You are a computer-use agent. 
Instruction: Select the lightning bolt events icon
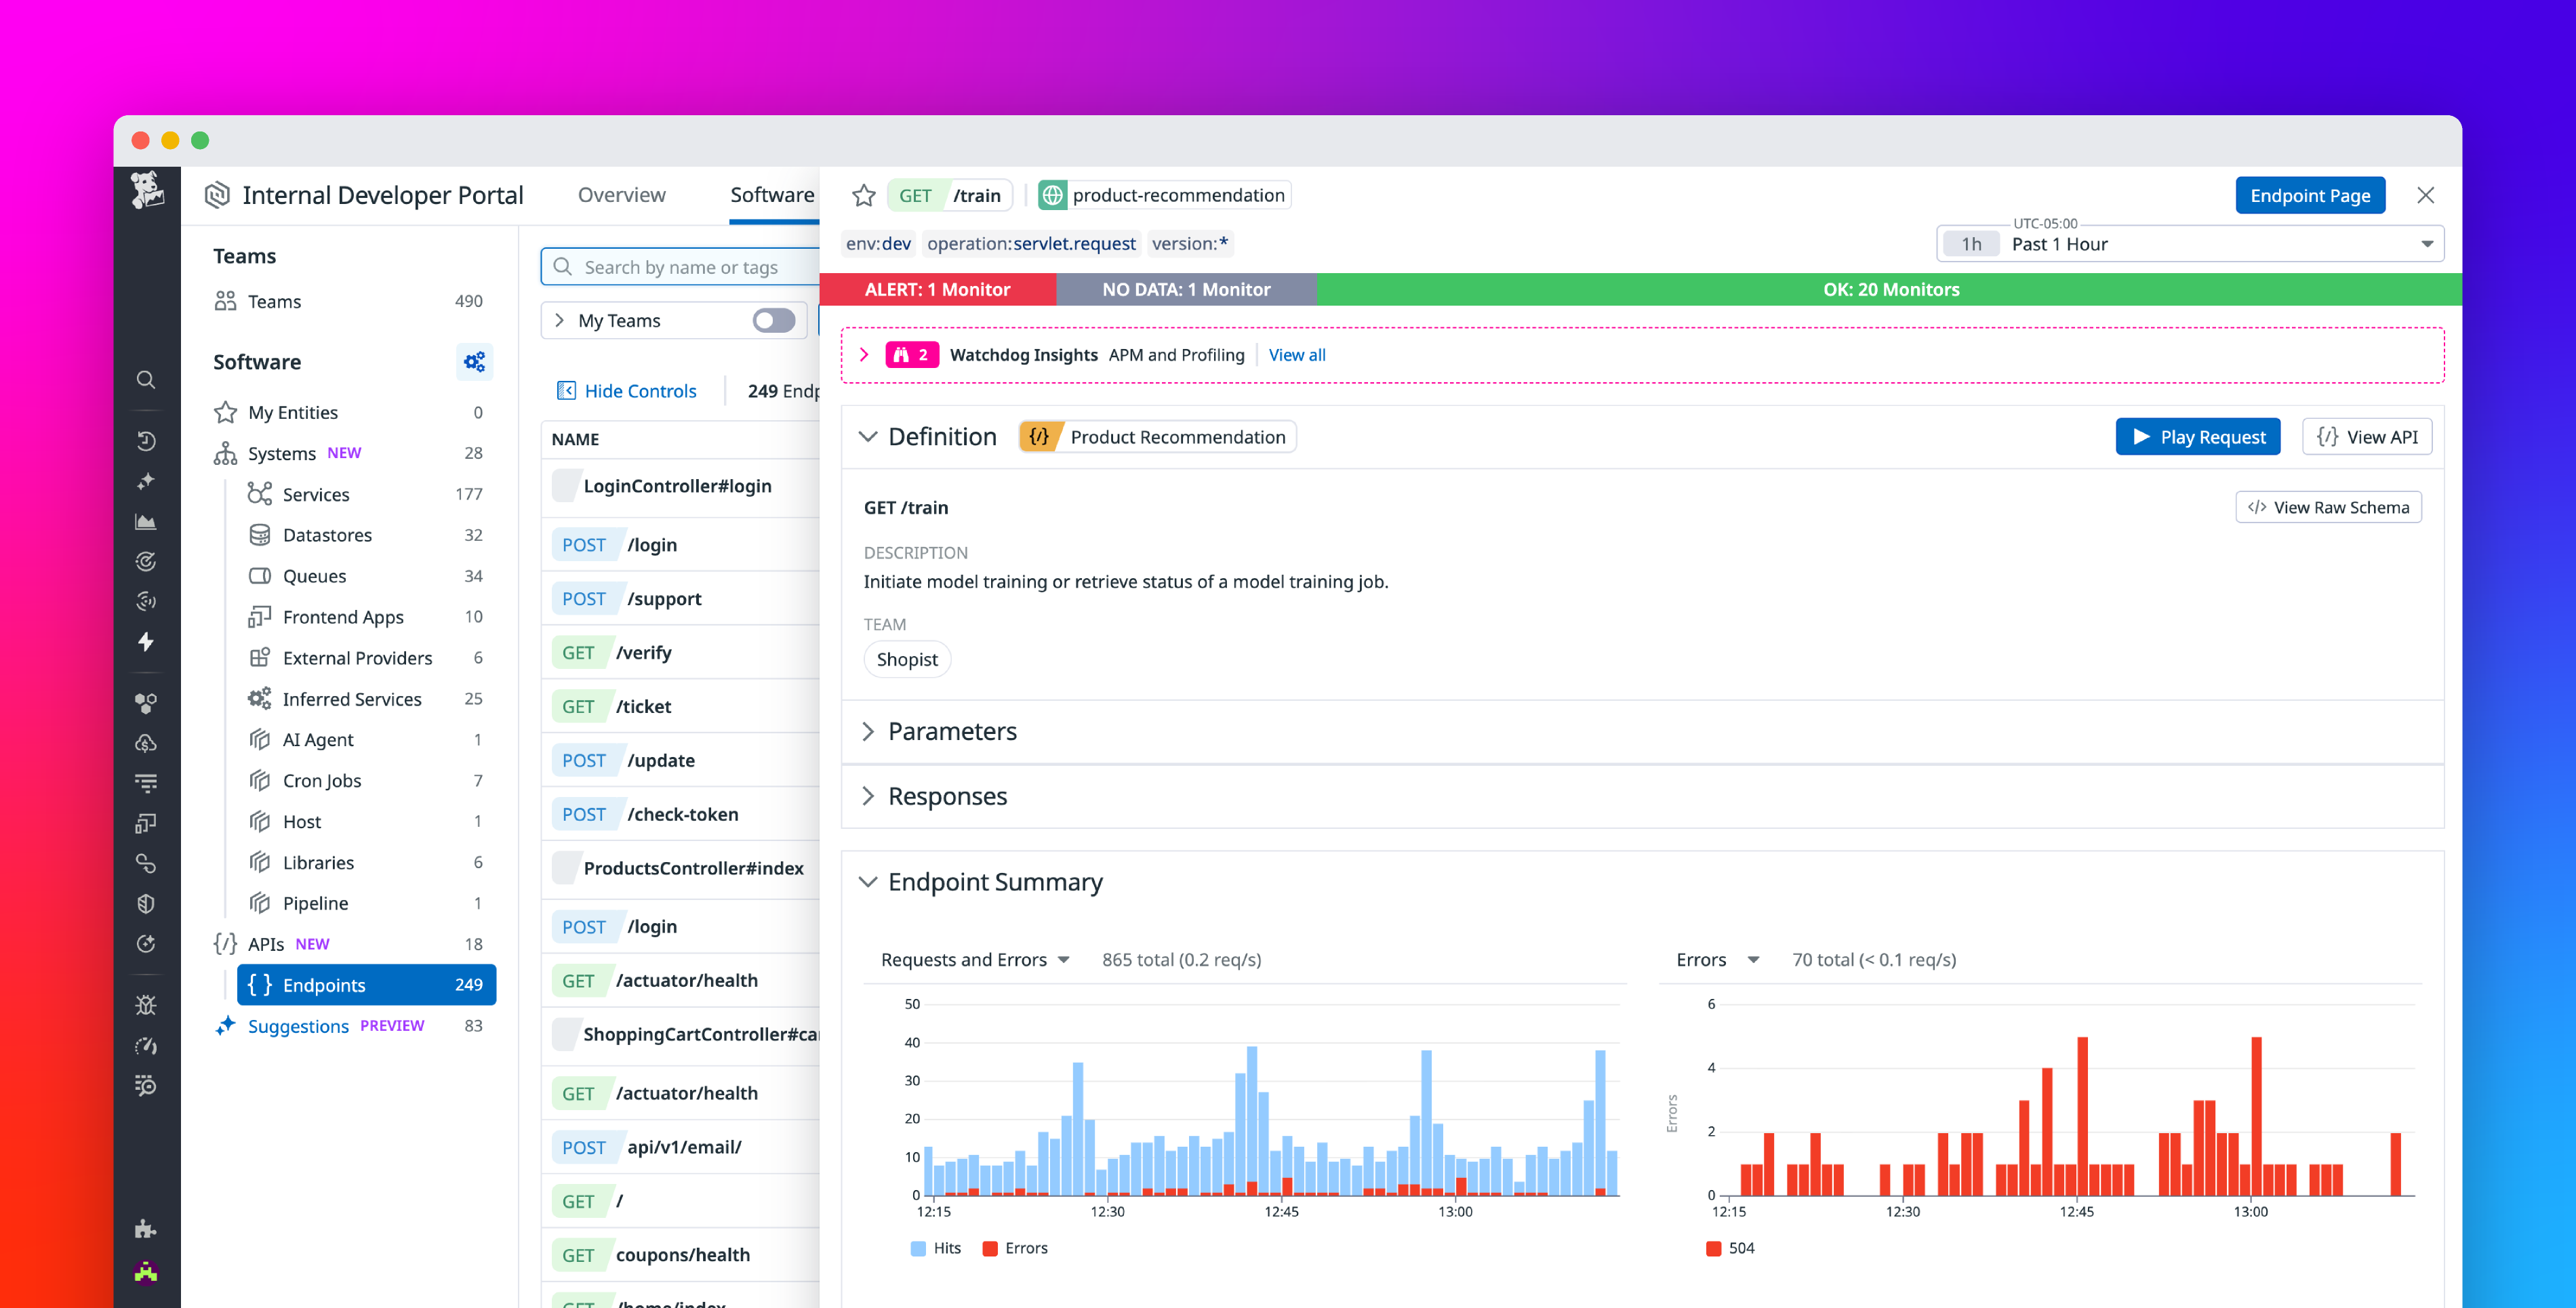[146, 643]
